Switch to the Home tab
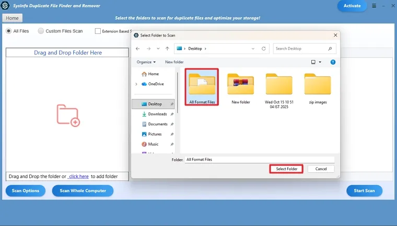397x226 pixels. (x=12, y=18)
